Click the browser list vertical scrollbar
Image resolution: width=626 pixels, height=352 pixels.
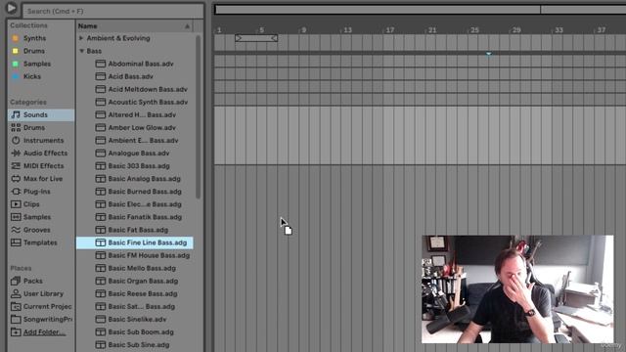(198, 117)
